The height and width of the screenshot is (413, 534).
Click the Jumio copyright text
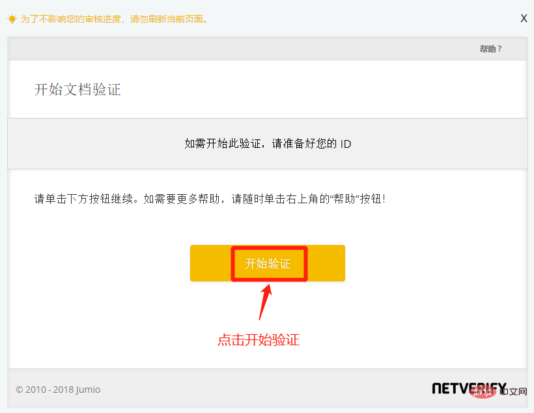pyautogui.click(x=59, y=390)
